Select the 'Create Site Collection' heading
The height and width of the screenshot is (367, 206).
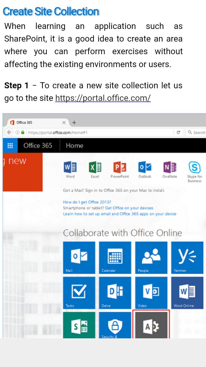pos(51,11)
